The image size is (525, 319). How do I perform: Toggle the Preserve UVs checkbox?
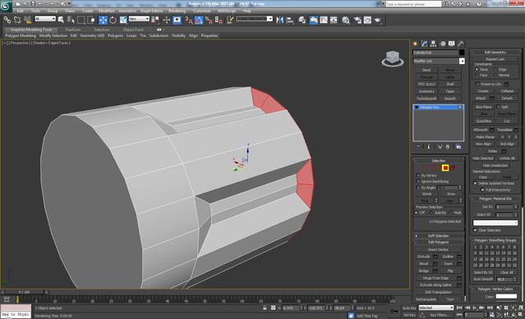coord(478,84)
